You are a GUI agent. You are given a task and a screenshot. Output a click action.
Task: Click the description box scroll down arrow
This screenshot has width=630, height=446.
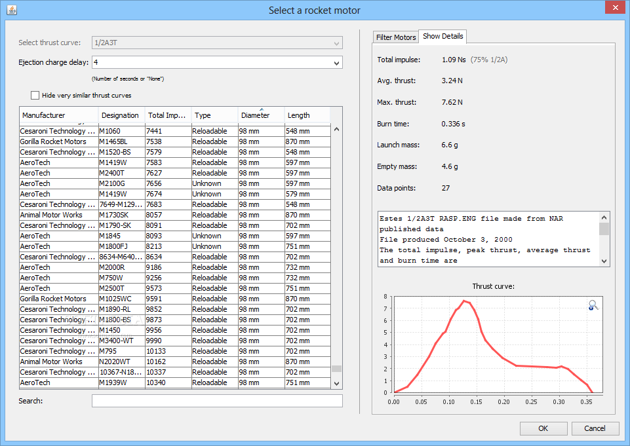click(x=604, y=261)
